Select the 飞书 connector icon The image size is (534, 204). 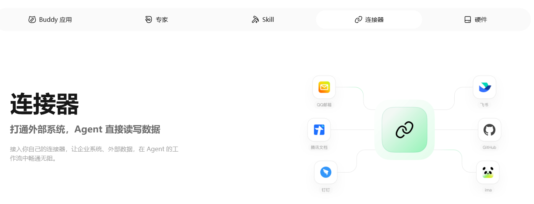click(x=485, y=87)
